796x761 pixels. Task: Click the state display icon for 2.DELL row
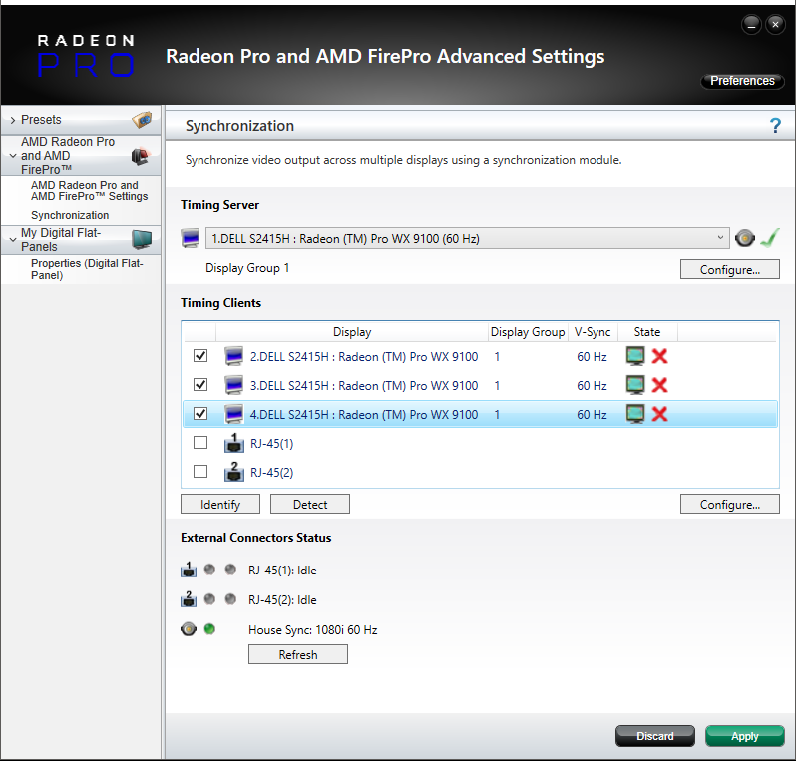point(635,356)
